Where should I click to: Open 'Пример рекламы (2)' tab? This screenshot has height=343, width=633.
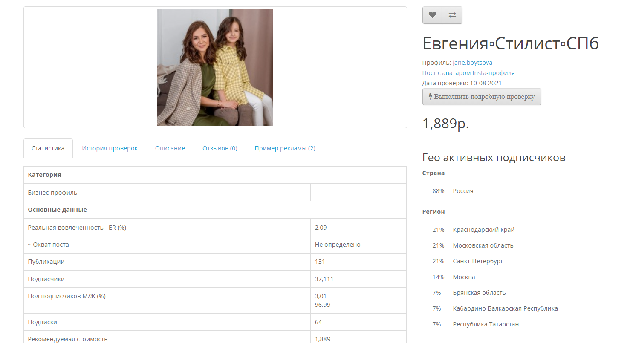[x=285, y=148]
